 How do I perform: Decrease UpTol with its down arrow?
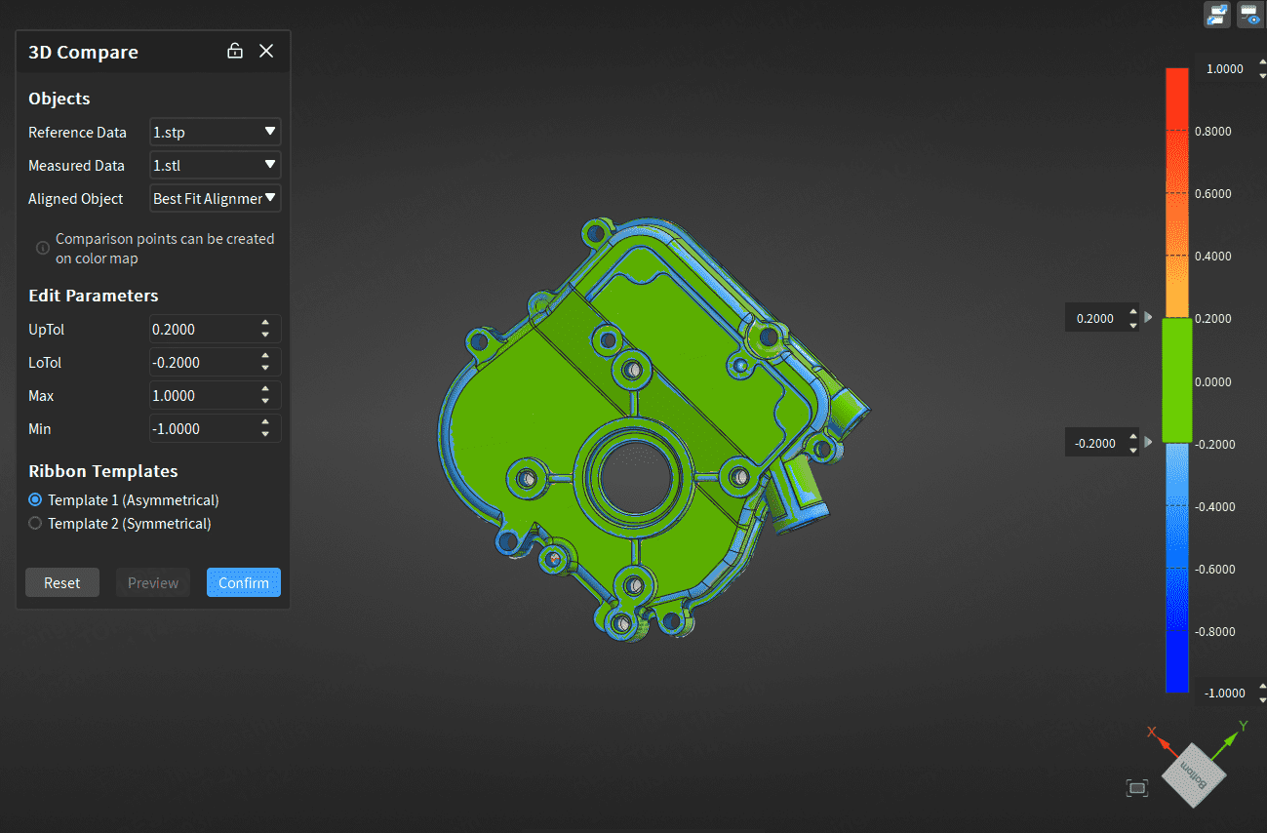coord(265,335)
